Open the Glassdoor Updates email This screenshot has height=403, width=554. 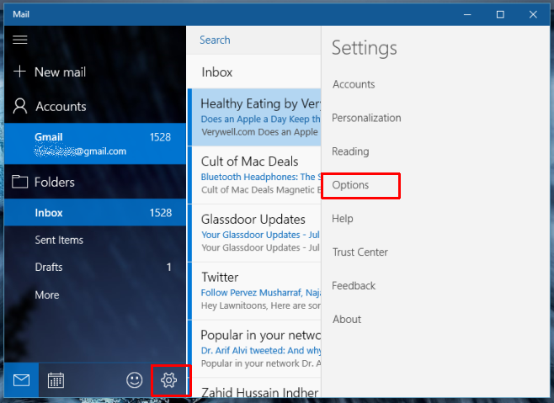254,233
